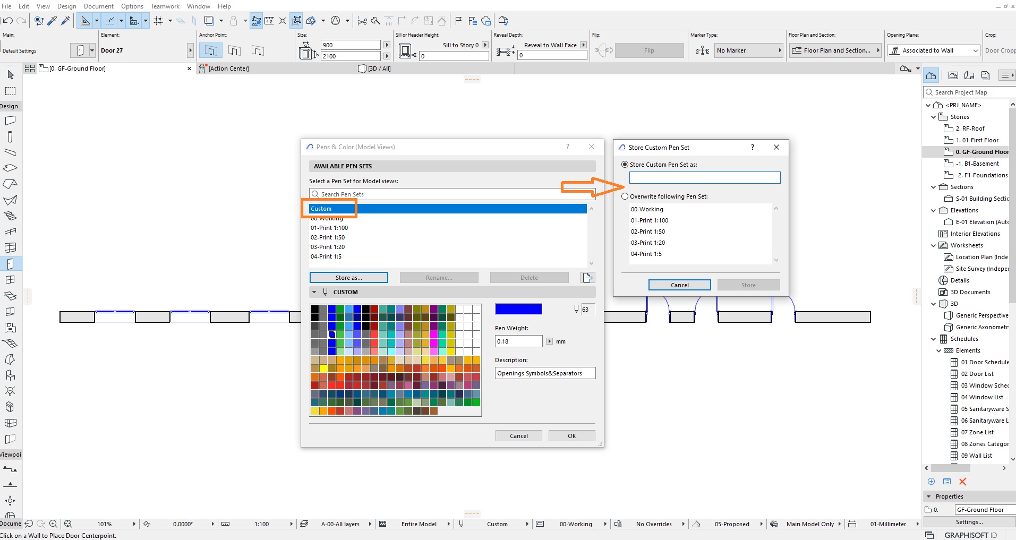
Task: Collapse the CUSTOM pen set section
Action: [x=314, y=292]
